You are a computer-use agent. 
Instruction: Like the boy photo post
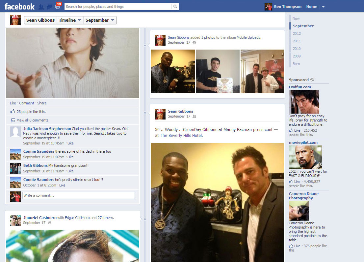[x=13, y=103]
